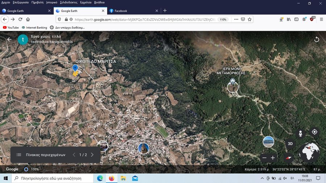Open the project avatar circle 't'

[23, 39]
